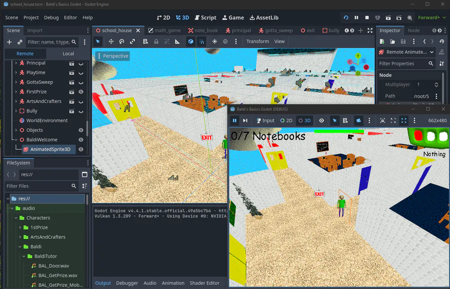450x289 pixels.
Task: Click the ruler mode icon
Action: pos(177,41)
